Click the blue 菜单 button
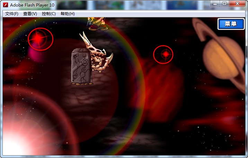This screenshot has height=158, width=248. [x=231, y=24]
